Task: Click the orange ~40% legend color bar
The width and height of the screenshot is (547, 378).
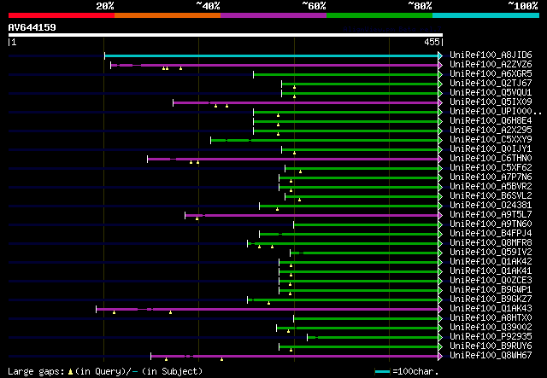Action: click(x=168, y=15)
